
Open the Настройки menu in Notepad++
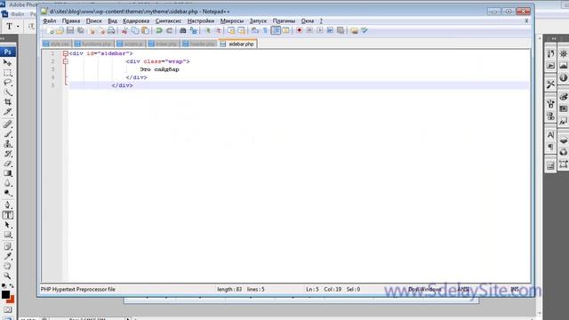pos(201,21)
